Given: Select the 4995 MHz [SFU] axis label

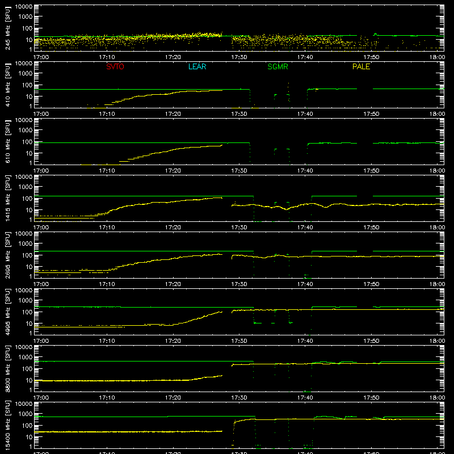Looking at the screenshot, I should [7, 312].
